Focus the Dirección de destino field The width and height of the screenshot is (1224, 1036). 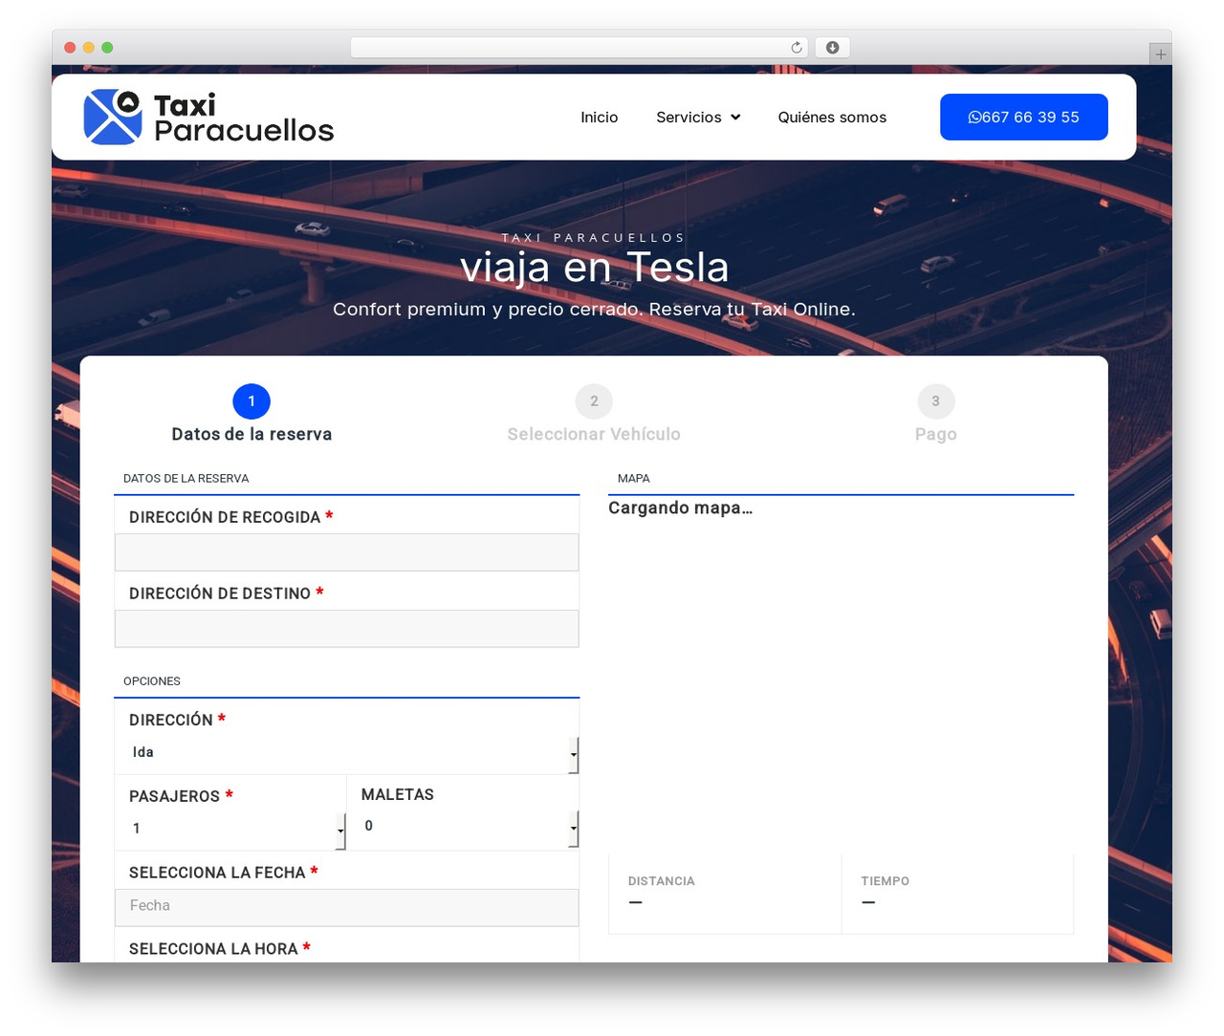pos(347,629)
